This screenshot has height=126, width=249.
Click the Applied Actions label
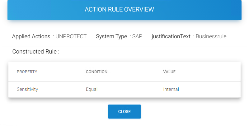[x=31, y=36]
